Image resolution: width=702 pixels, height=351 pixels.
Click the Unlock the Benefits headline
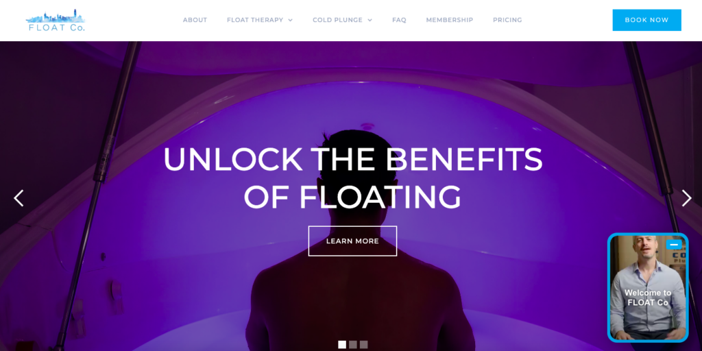pos(353,178)
